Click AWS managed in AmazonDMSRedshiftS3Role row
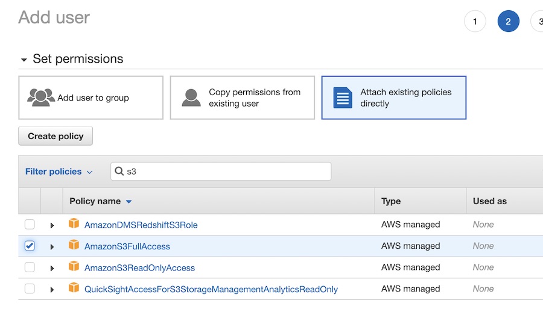The width and height of the screenshot is (543, 315). [x=411, y=225]
